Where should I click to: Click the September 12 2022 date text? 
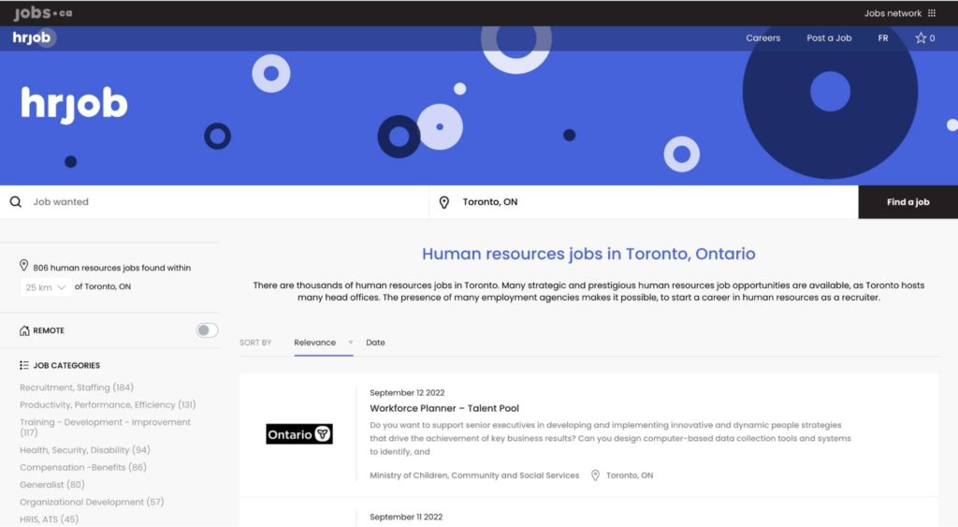click(x=407, y=392)
